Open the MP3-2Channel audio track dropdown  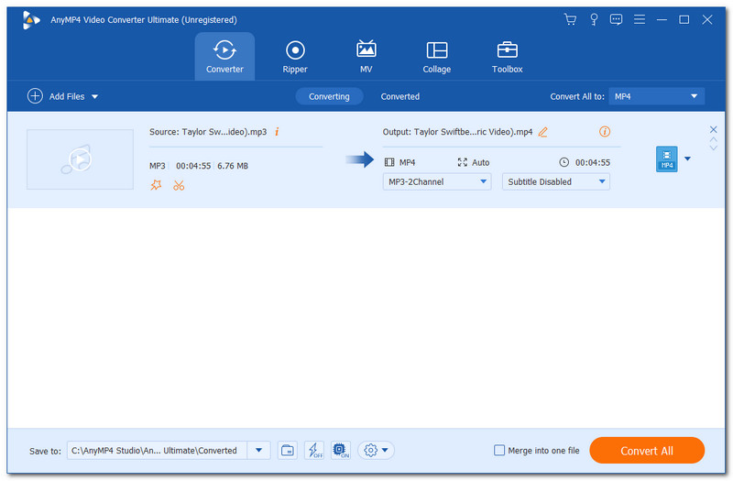[x=437, y=181]
